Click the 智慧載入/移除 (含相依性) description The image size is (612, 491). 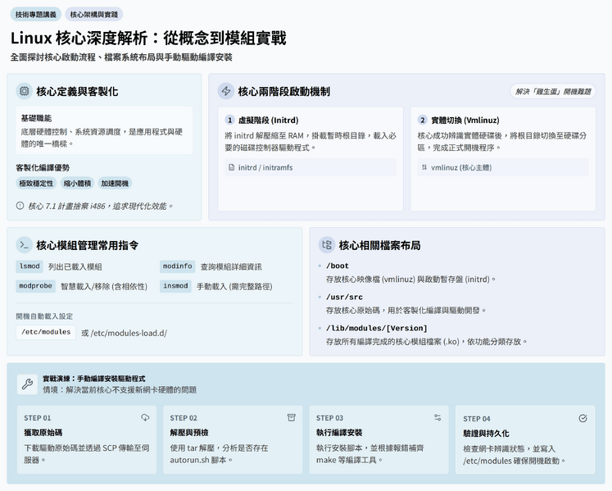[104, 287]
